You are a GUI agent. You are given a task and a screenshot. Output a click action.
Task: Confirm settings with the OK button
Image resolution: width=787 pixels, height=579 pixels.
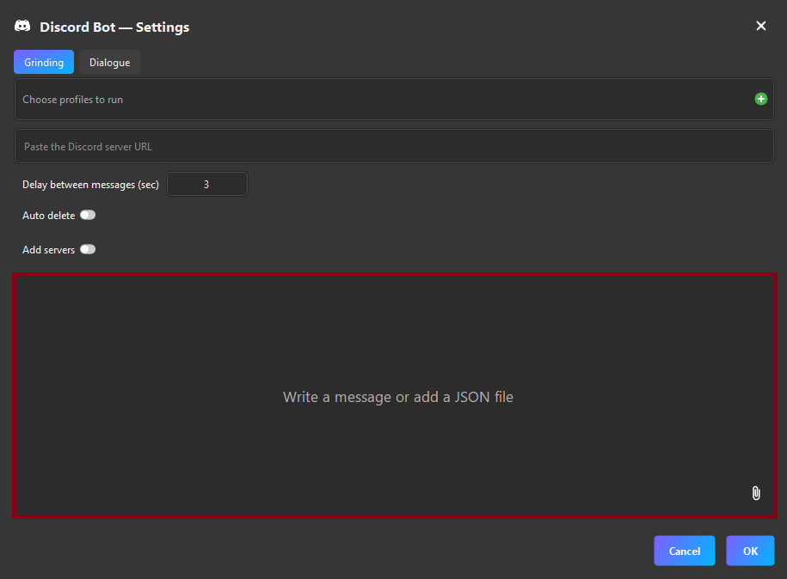[749, 551]
